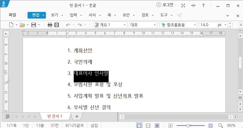Image resolution: width=243 pixels, height=128 pixels.
Task: Toggle the page layout view mode button
Action: [x=139, y=125]
